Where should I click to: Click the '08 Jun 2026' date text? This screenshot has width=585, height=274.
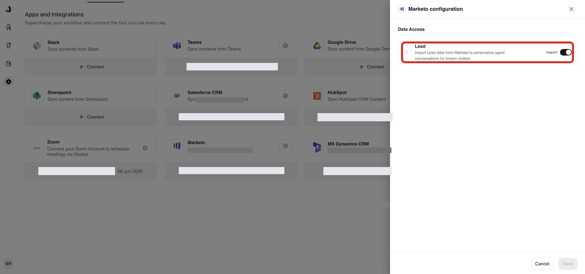pos(130,171)
